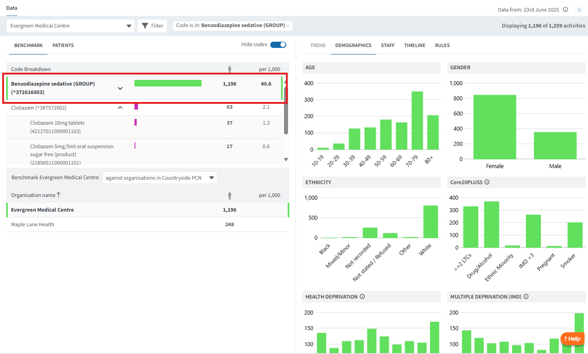
Task: Switch to the Patients tab
Action: click(63, 45)
